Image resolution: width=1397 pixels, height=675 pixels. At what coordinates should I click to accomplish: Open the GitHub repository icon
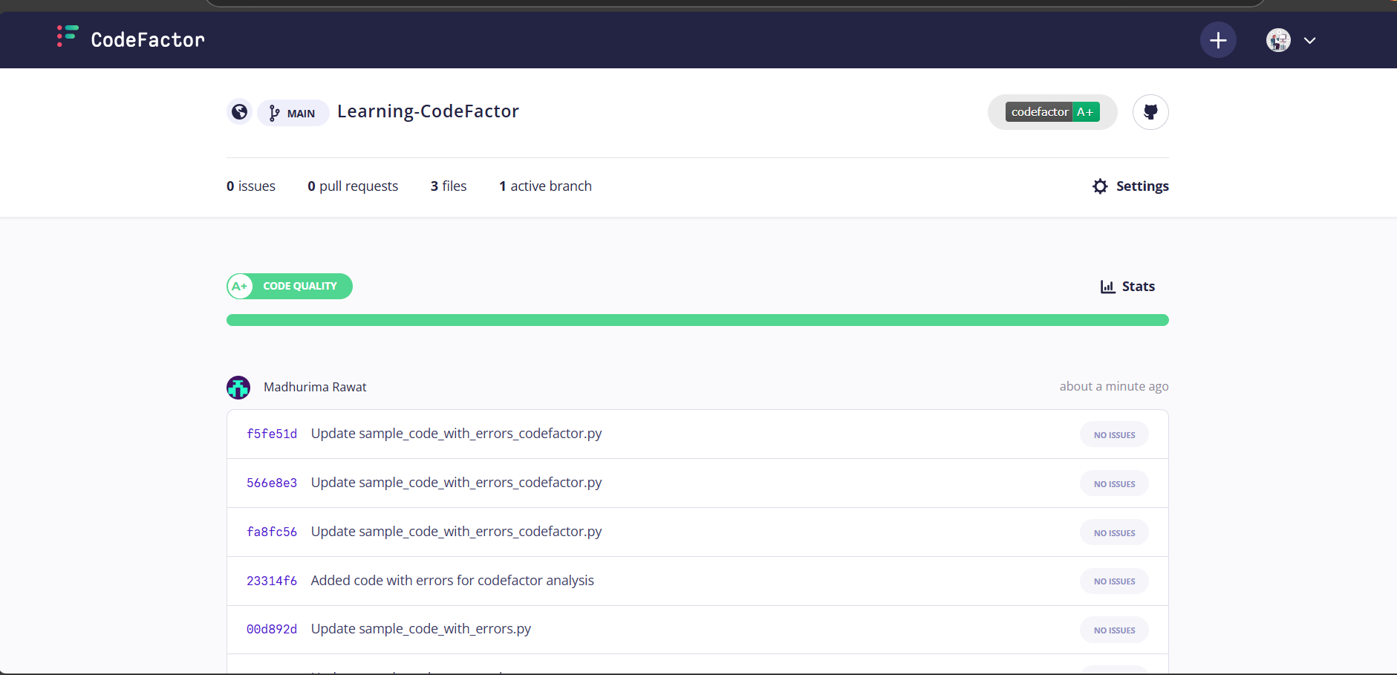tap(1150, 112)
